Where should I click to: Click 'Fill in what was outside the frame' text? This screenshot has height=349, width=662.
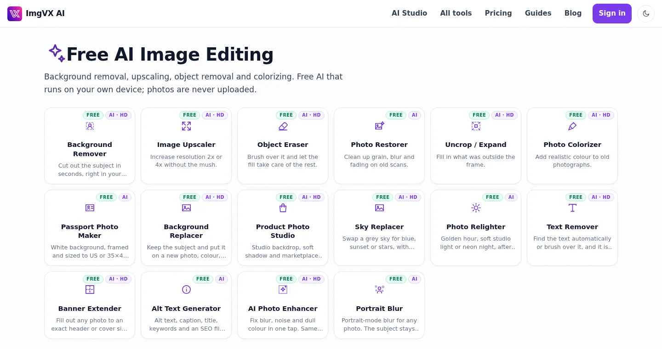click(x=476, y=161)
